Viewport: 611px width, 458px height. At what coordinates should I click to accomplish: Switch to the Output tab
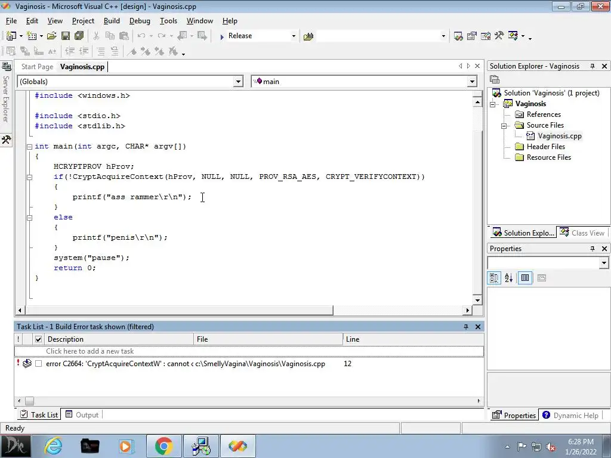tap(82, 415)
